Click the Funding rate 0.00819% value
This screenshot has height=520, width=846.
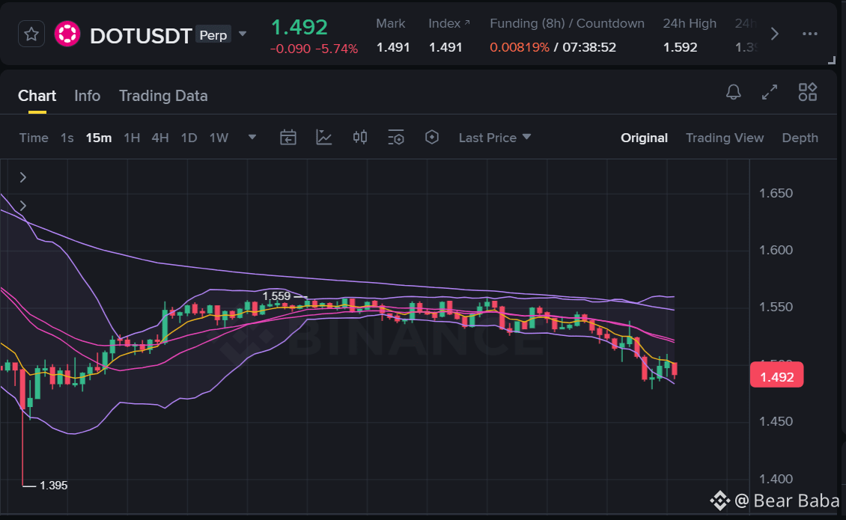[520, 47]
